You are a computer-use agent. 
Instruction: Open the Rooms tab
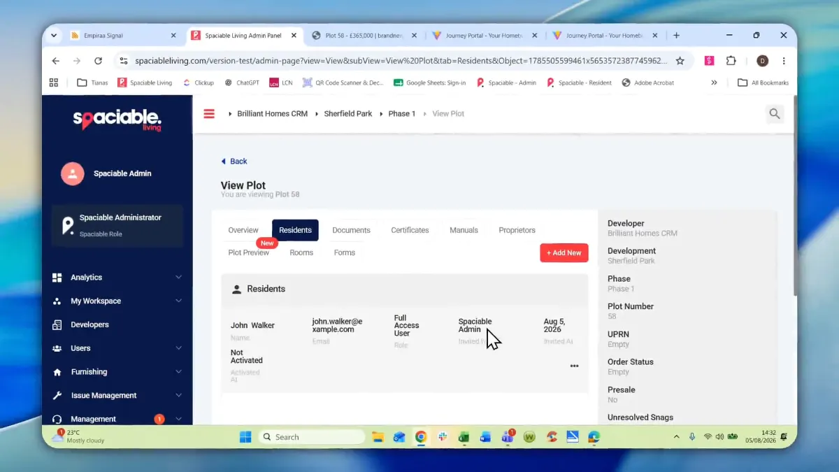point(301,252)
